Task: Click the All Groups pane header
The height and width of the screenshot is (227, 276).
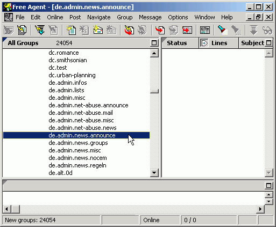Action: point(76,43)
